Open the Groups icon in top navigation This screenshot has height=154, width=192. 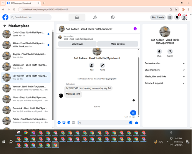[x=113, y=17]
